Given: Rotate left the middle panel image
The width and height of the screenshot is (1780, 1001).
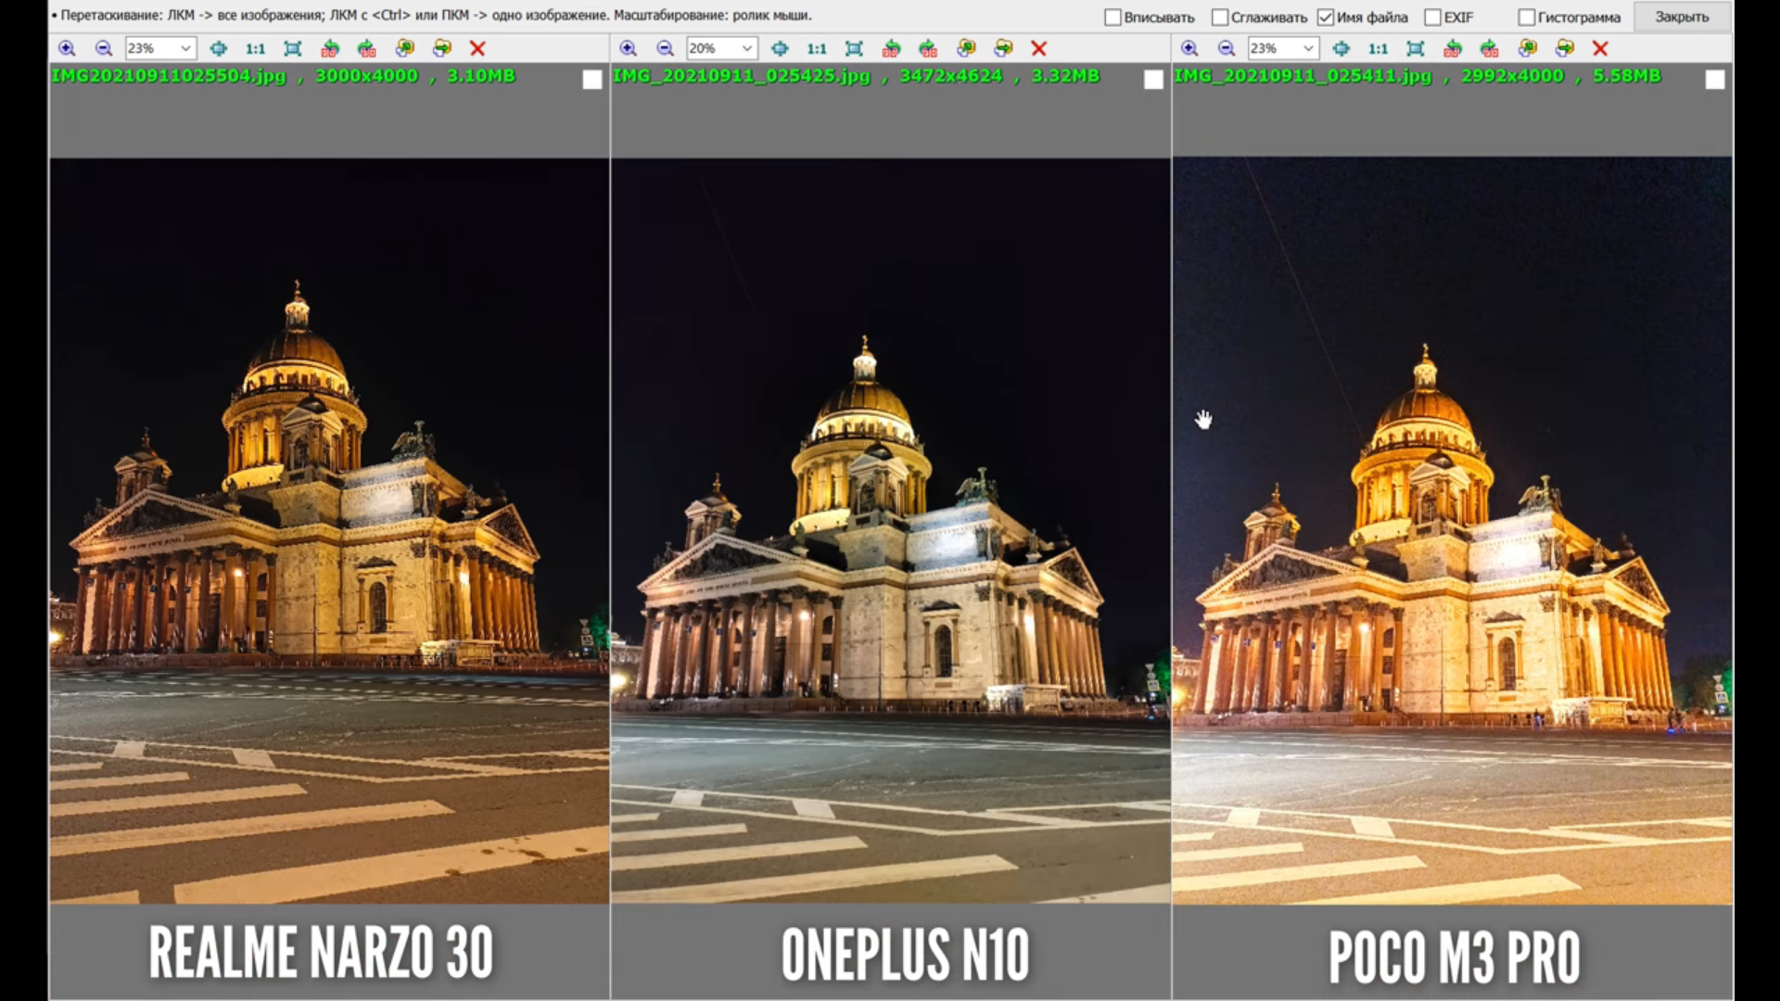Looking at the screenshot, I should click(891, 48).
